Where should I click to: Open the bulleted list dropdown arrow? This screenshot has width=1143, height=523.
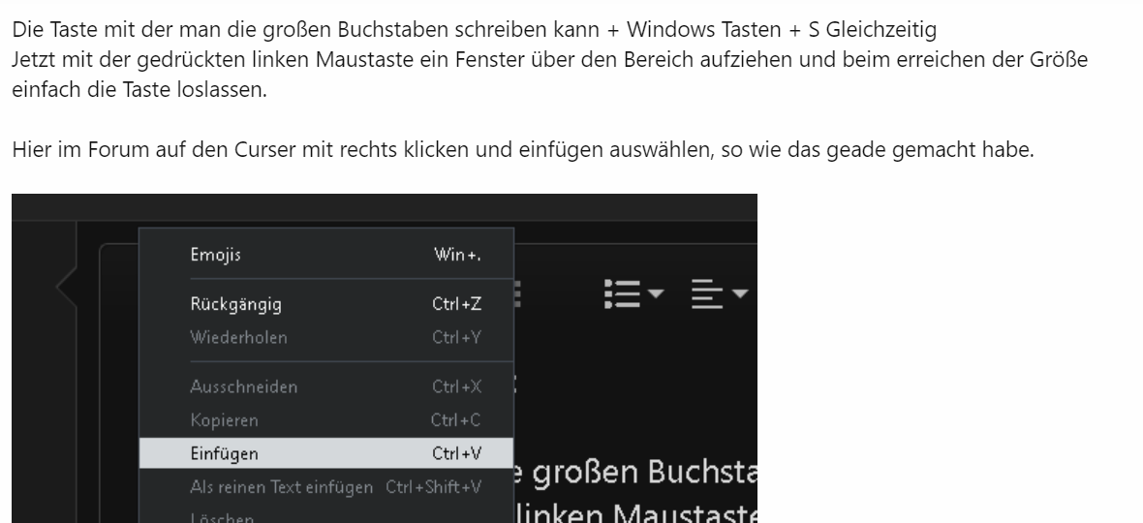point(656,293)
